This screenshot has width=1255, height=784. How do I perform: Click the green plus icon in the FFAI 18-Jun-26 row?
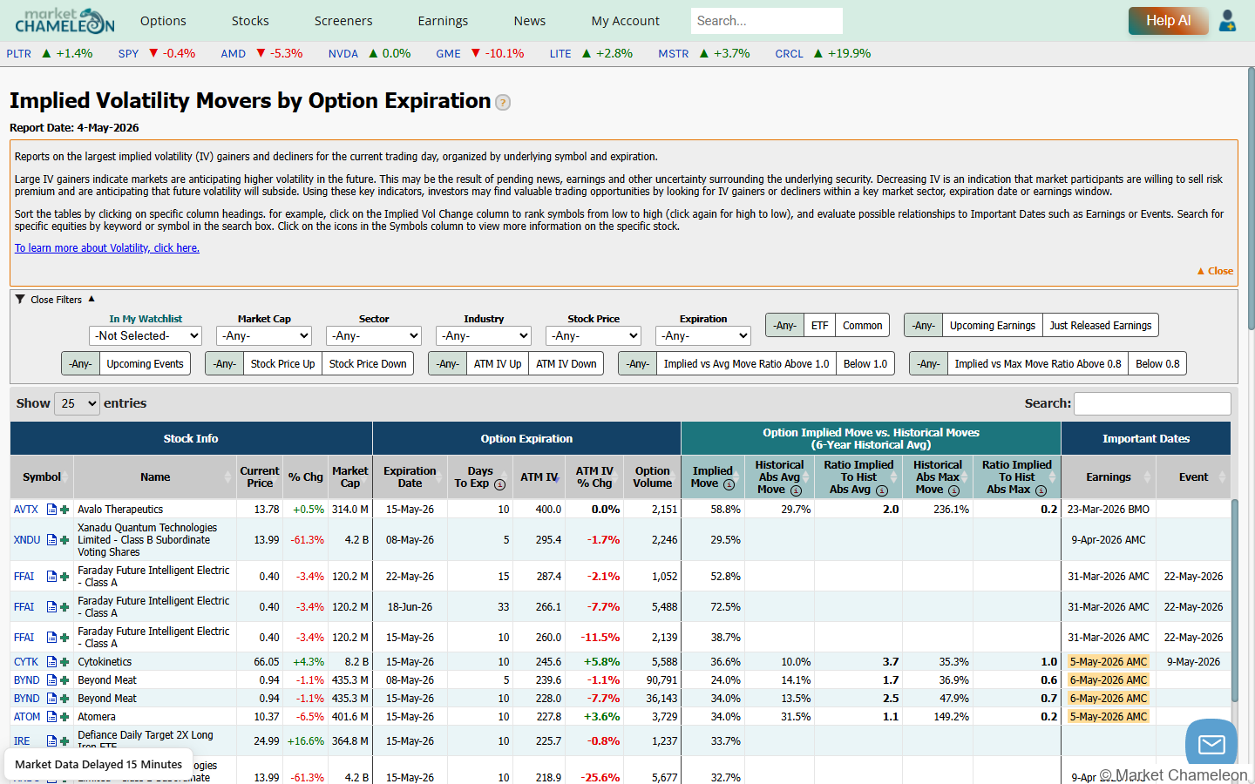click(64, 607)
